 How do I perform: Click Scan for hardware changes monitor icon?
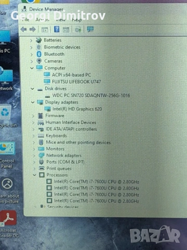pyautogui.click(x=90, y=29)
